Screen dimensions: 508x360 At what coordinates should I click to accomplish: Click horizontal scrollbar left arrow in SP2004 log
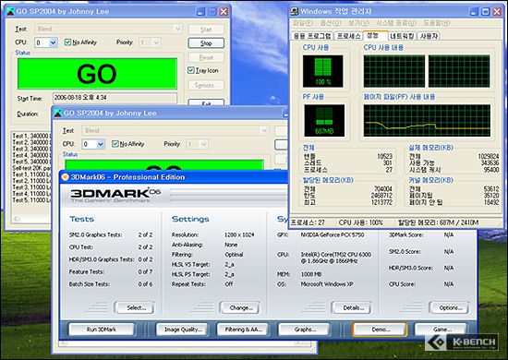point(17,219)
